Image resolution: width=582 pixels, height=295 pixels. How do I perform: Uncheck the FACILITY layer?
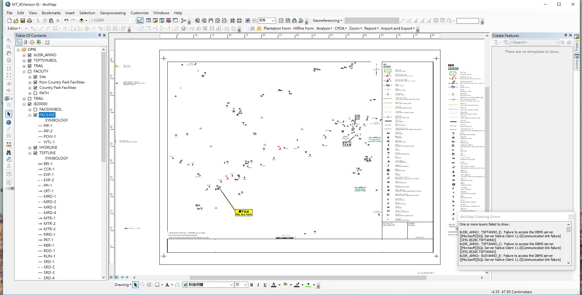(30, 71)
